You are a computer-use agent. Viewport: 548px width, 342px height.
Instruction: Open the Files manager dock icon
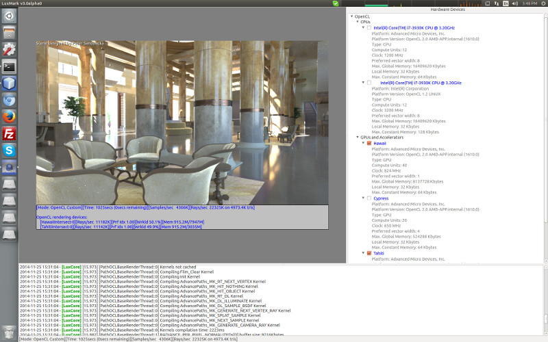9,33
